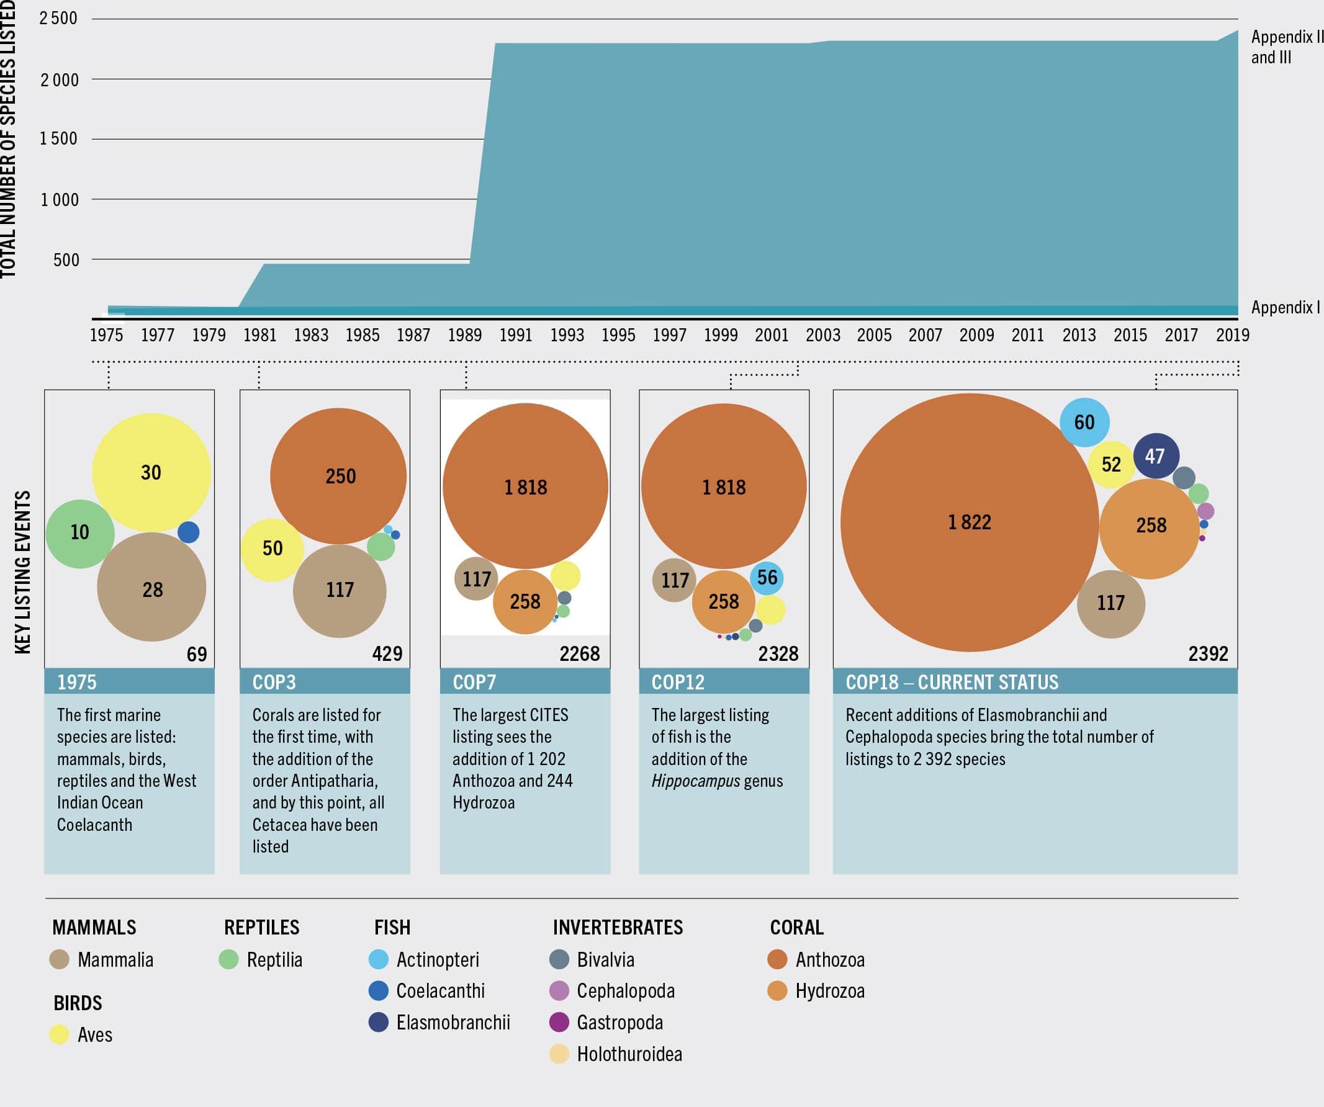Click the COP7 Mammalia bubble labeled 117
This screenshot has height=1107, width=1324.
click(476, 578)
